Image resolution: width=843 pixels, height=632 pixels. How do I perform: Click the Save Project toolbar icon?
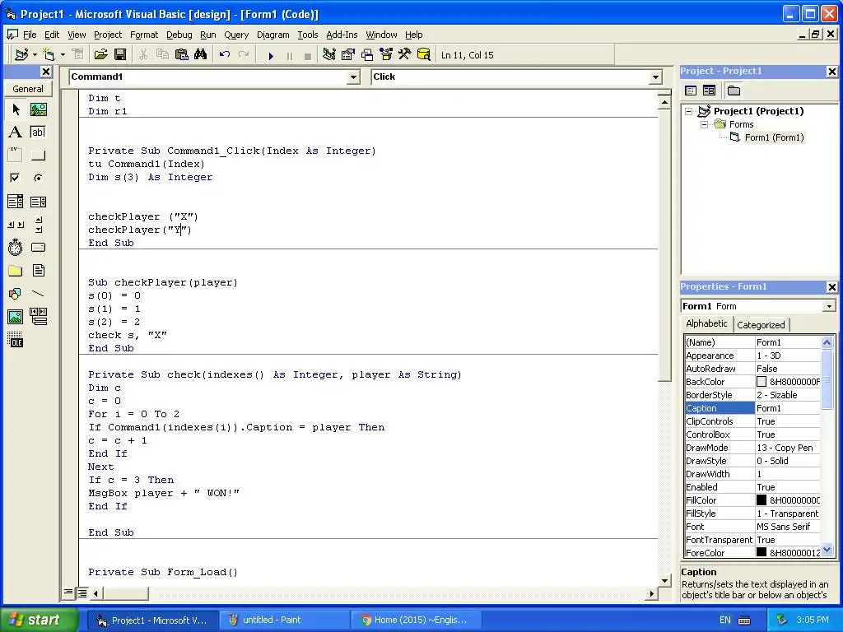tap(120, 55)
